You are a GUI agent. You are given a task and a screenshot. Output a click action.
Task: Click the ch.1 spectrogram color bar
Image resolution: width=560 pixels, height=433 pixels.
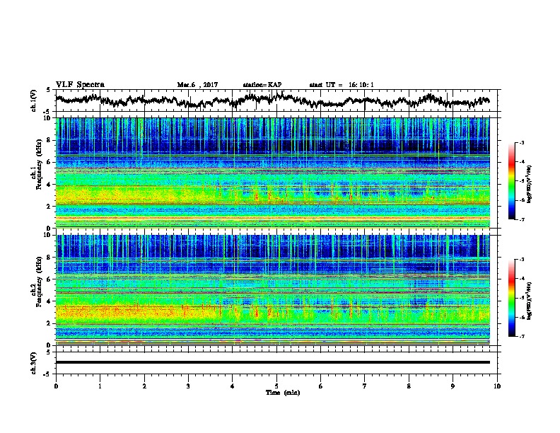click(x=511, y=181)
